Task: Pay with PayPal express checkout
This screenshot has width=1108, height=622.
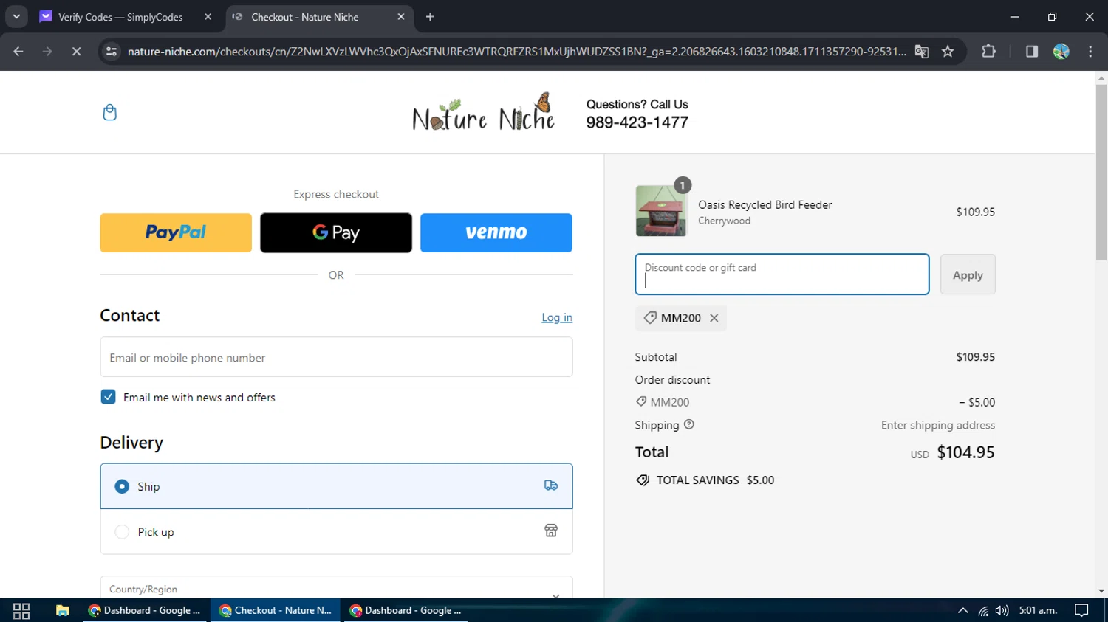Action: pyautogui.click(x=176, y=232)
